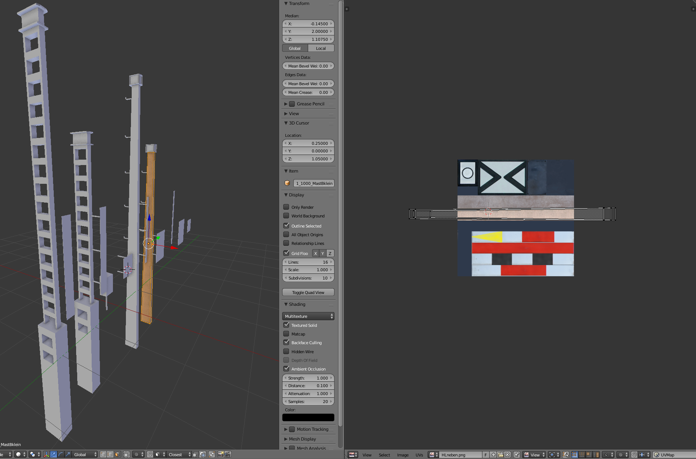Click the 1_1000_MastBklein item name field
The image size is (696, 459).
(x=314, y=183)
